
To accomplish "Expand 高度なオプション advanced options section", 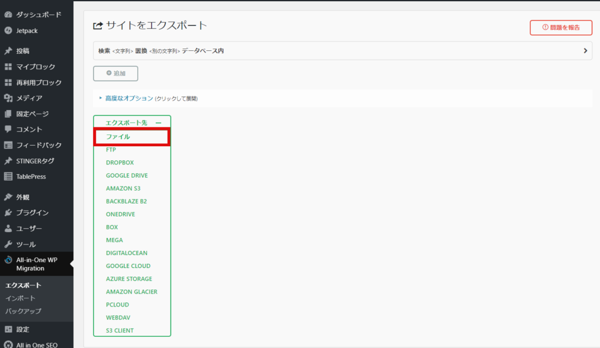I will coord(129,98).
